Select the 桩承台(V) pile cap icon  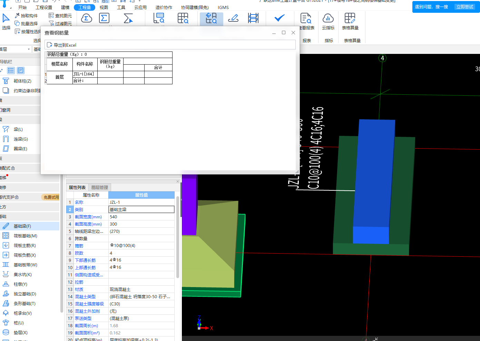(x=6, y=313)
